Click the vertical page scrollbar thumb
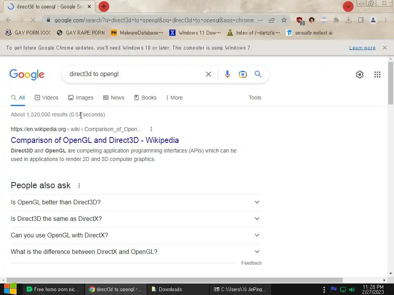Viewport: 394px width, 295px height. point(391,83)
